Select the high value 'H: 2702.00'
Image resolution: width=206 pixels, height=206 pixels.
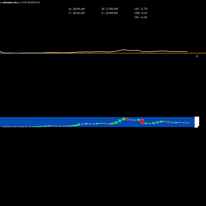(110, 9)
